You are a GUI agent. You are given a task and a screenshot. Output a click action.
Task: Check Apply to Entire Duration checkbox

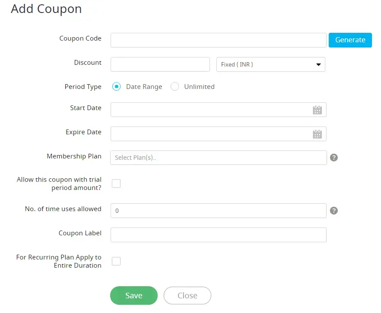pos(116,261)
